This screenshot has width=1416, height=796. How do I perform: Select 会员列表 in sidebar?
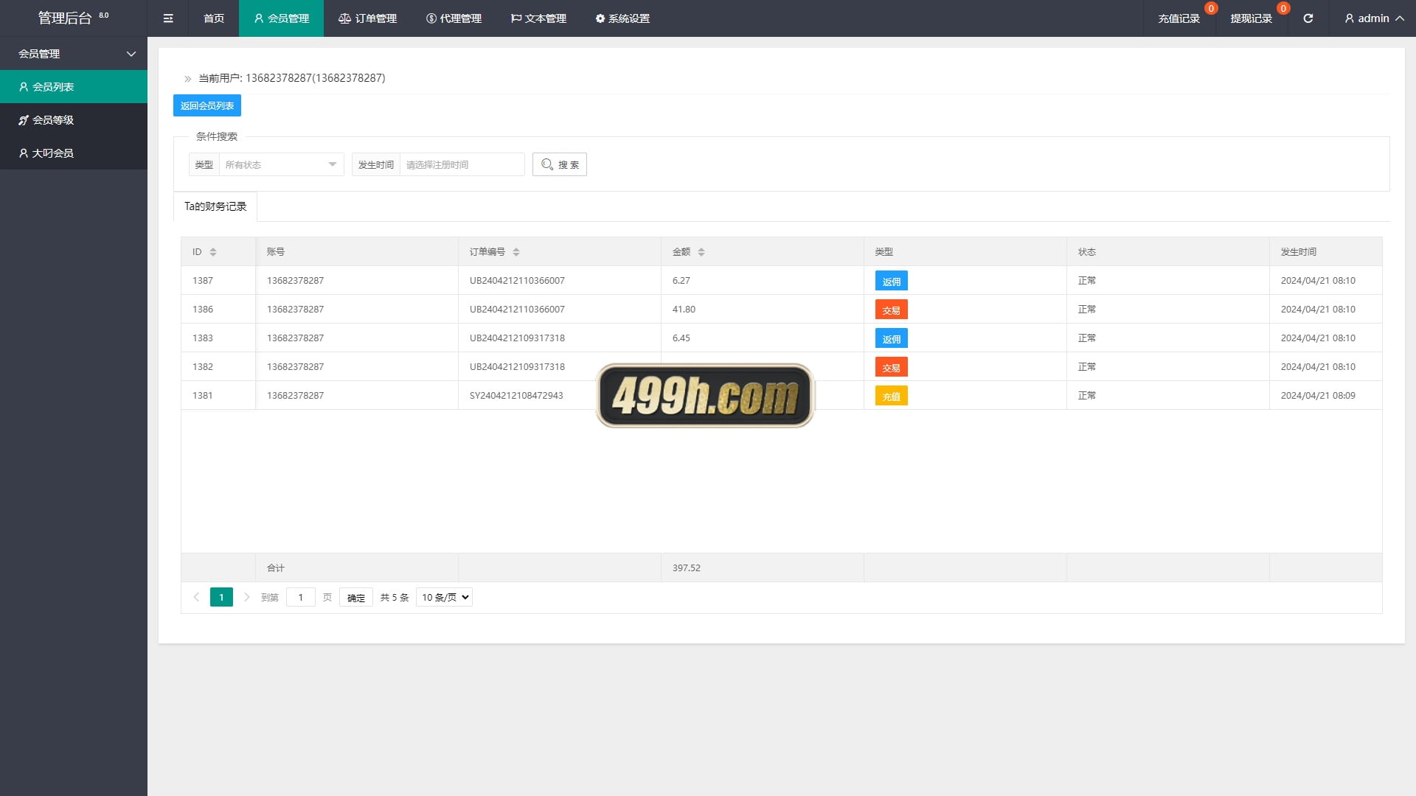(74, 87)
